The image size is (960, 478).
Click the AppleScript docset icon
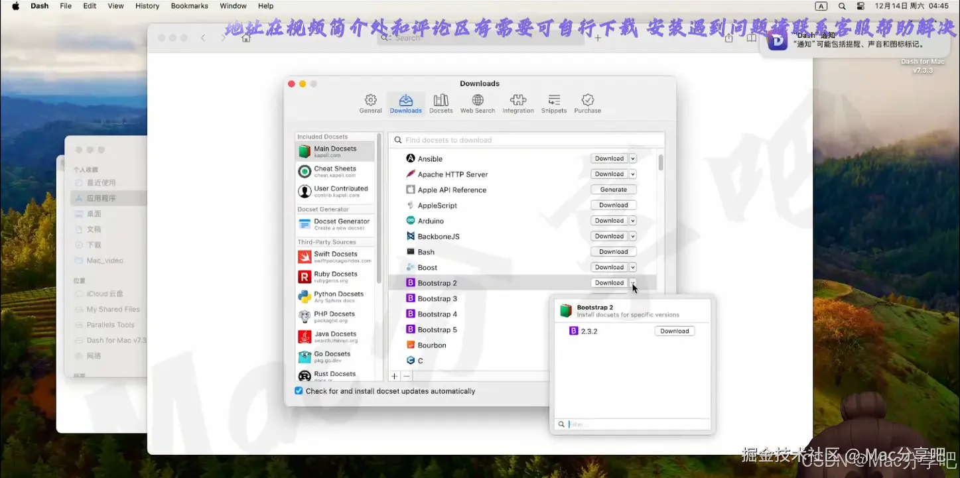[x=411, y=205]
